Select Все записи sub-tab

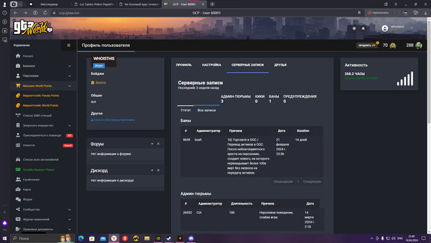[x=207, y=110]
